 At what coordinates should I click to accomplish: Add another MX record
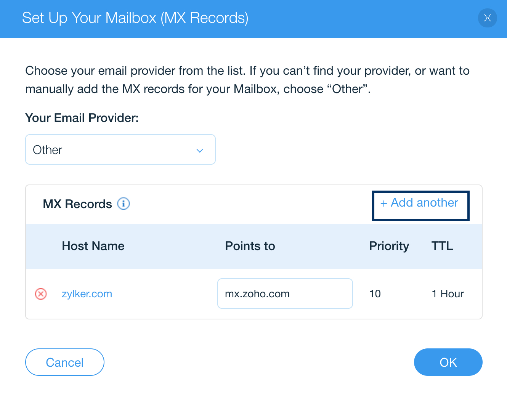(x=420, y=205)
